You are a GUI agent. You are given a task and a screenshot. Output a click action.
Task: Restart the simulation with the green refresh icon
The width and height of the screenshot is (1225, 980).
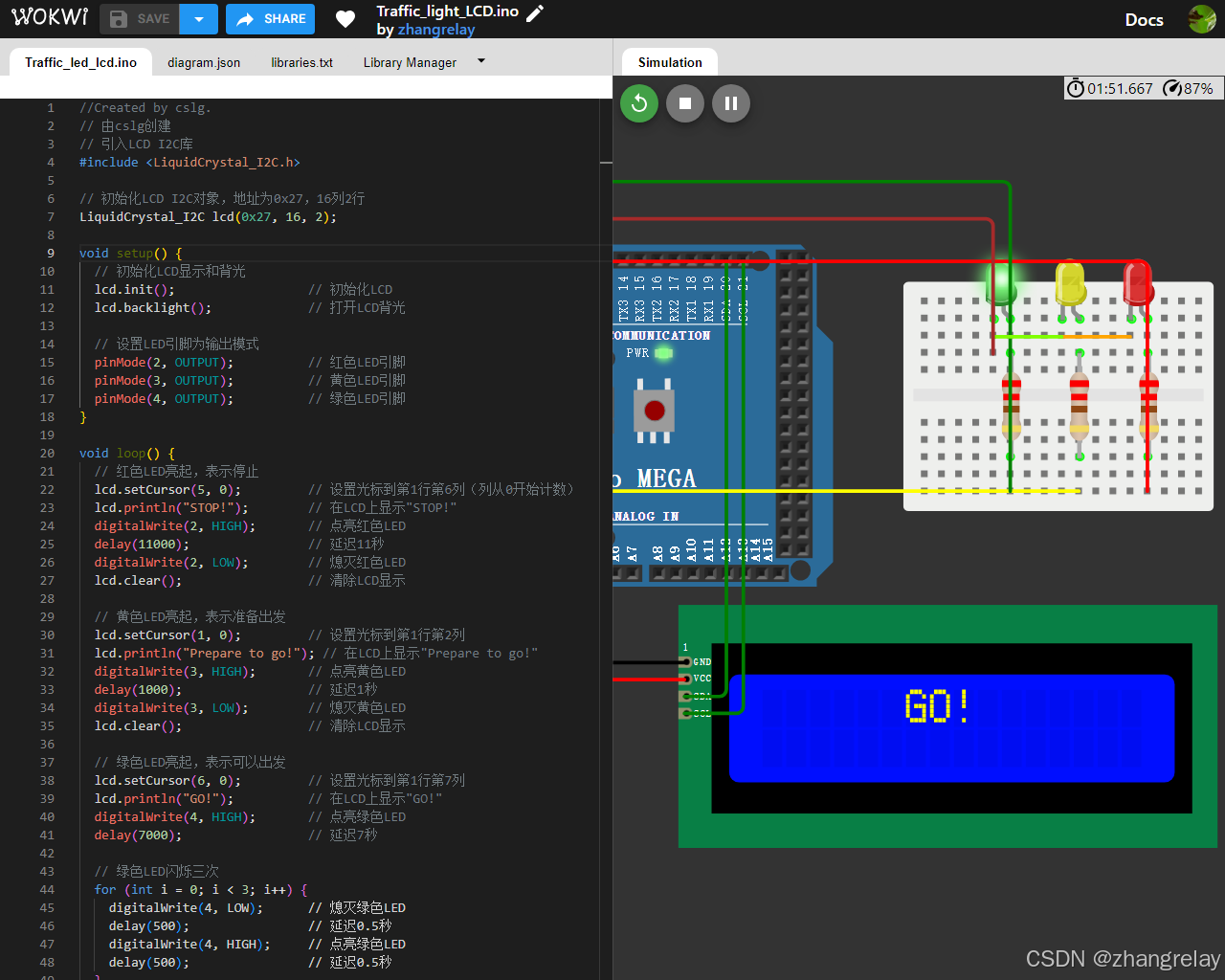639,102
